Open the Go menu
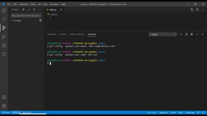207x116 pixels. [x=39, y=4]
